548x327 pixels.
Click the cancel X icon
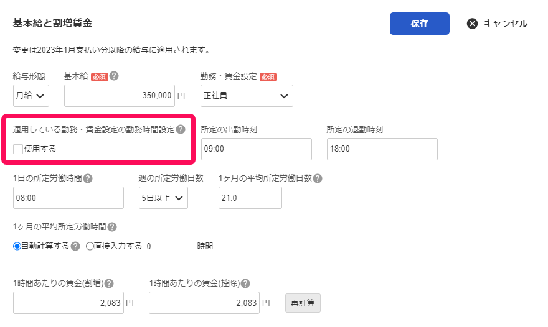pyautogui.click(x=472, y=24)
